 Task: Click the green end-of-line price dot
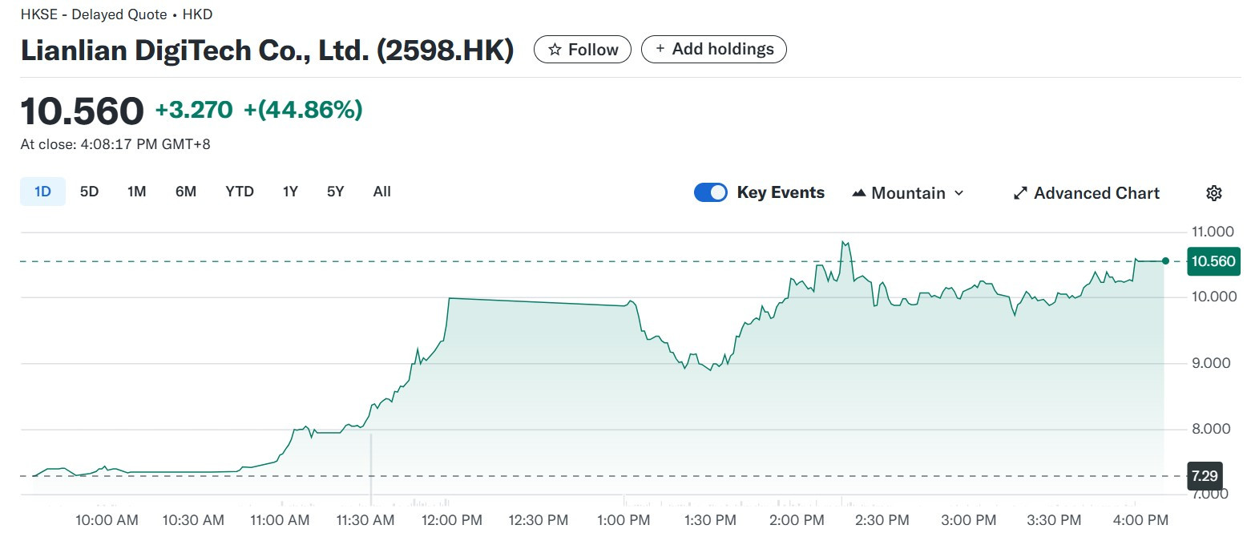[x=1165, y=261]
